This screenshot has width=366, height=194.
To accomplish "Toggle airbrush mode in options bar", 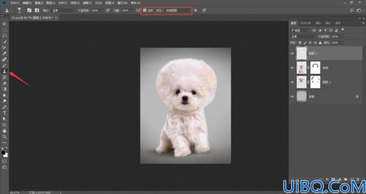I will pyautogui.click(x=138, y=10).
